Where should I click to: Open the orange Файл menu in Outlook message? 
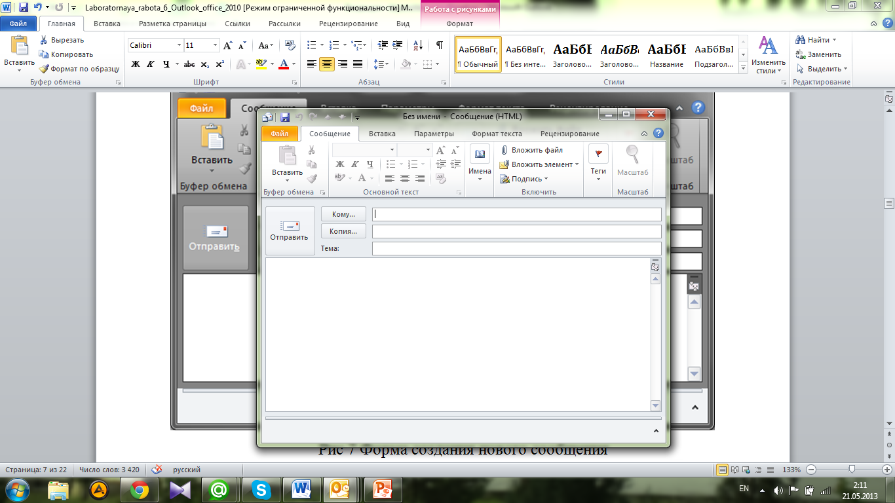point(280,134)
